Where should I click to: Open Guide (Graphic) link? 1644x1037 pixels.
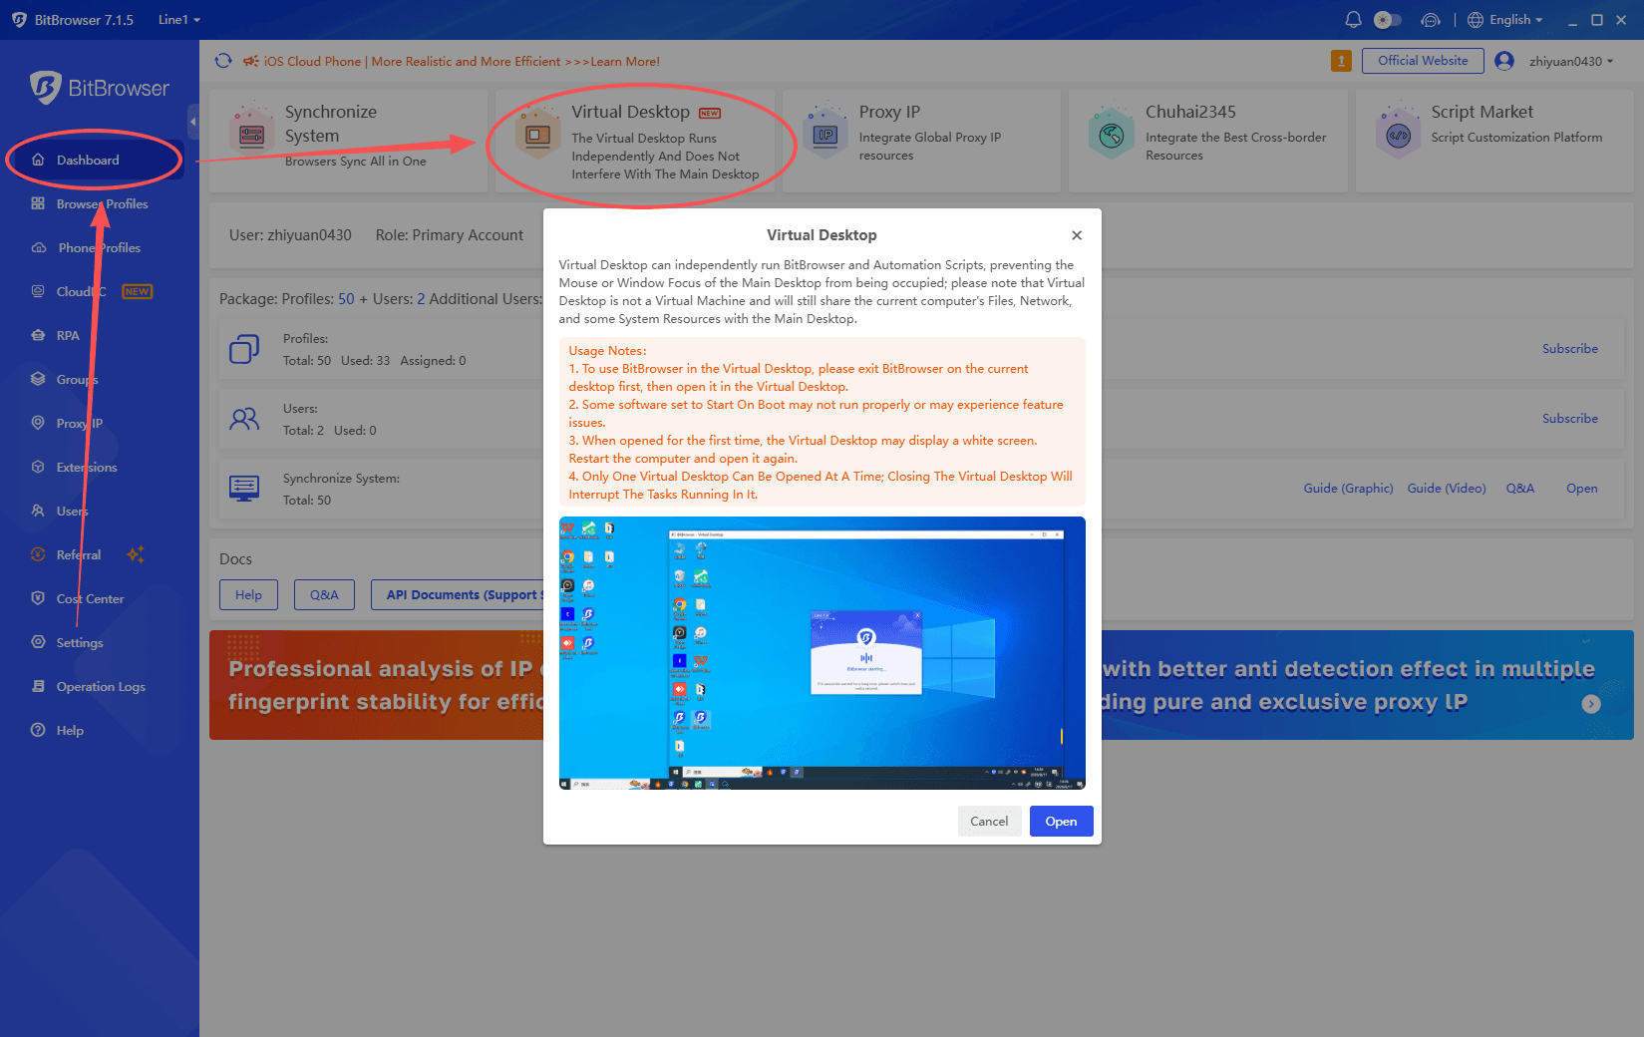[1348, 489]
